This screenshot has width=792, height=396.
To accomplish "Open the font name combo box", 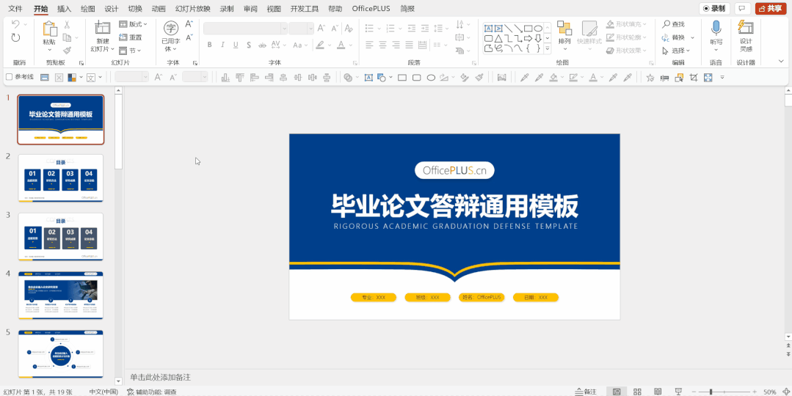I will (245, 29).
